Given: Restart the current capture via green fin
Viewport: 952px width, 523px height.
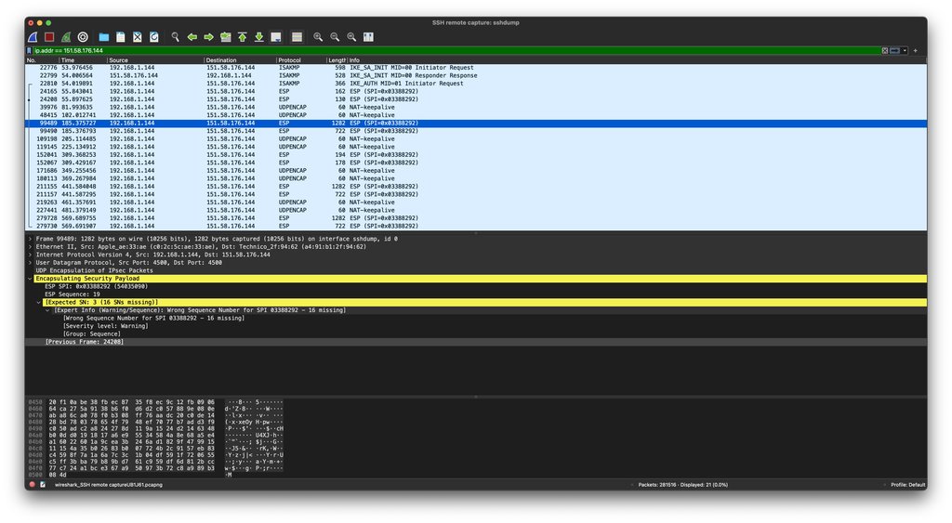Looking at the screenshot, I should pyautogui.click(x=66, y=37).
